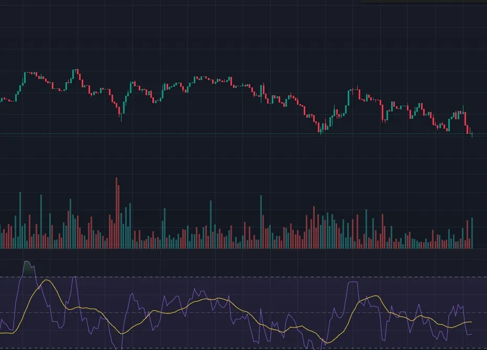Click the upper dashed overbought level line
The width and height of the screenshot is (487, 350).
click(x=243, y=277)
